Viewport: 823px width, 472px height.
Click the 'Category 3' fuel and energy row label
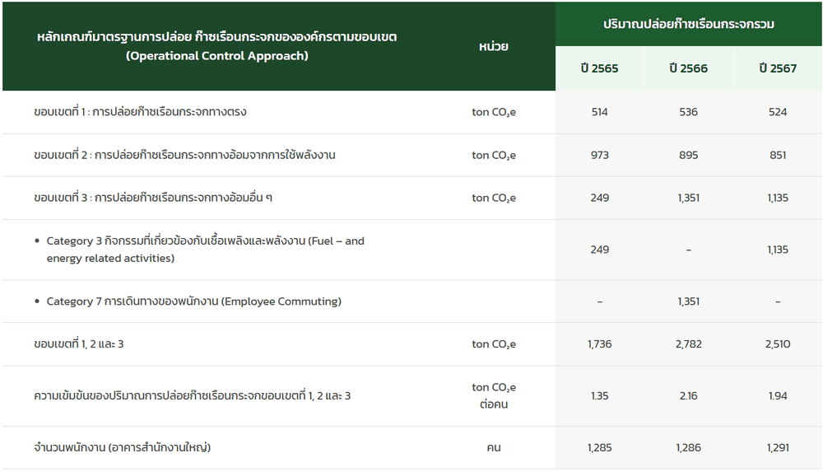click(x=205, y=249)
